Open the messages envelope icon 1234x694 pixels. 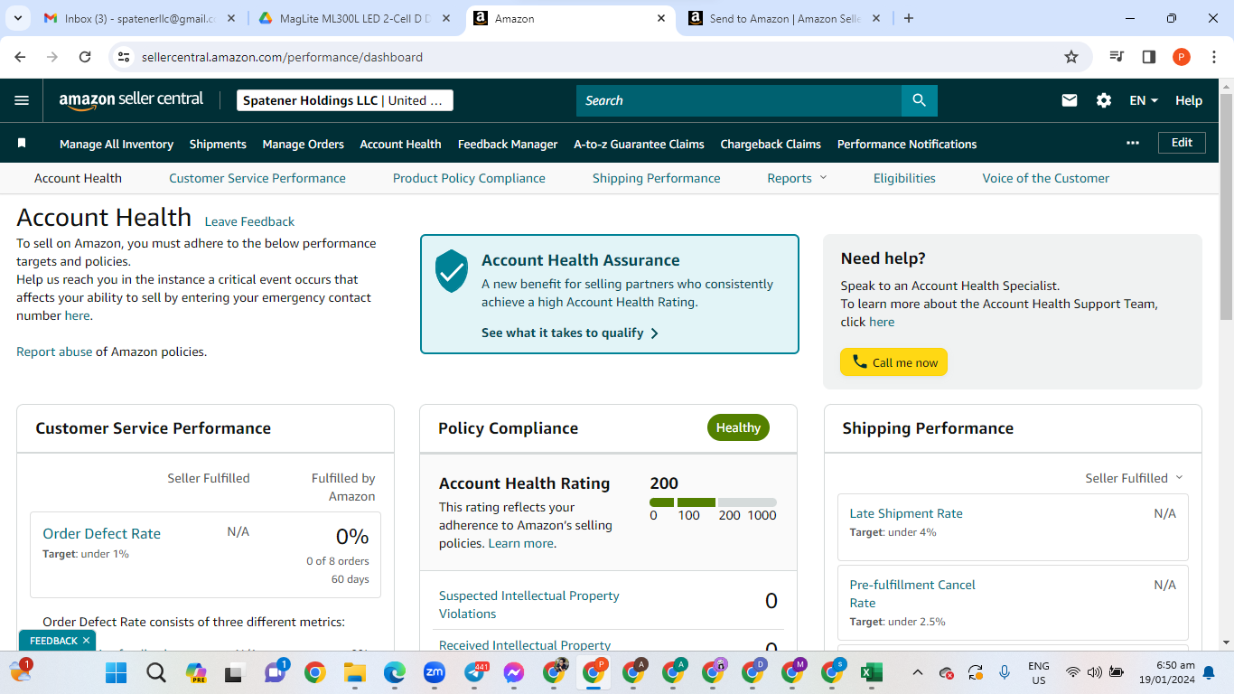(1070, 100)
